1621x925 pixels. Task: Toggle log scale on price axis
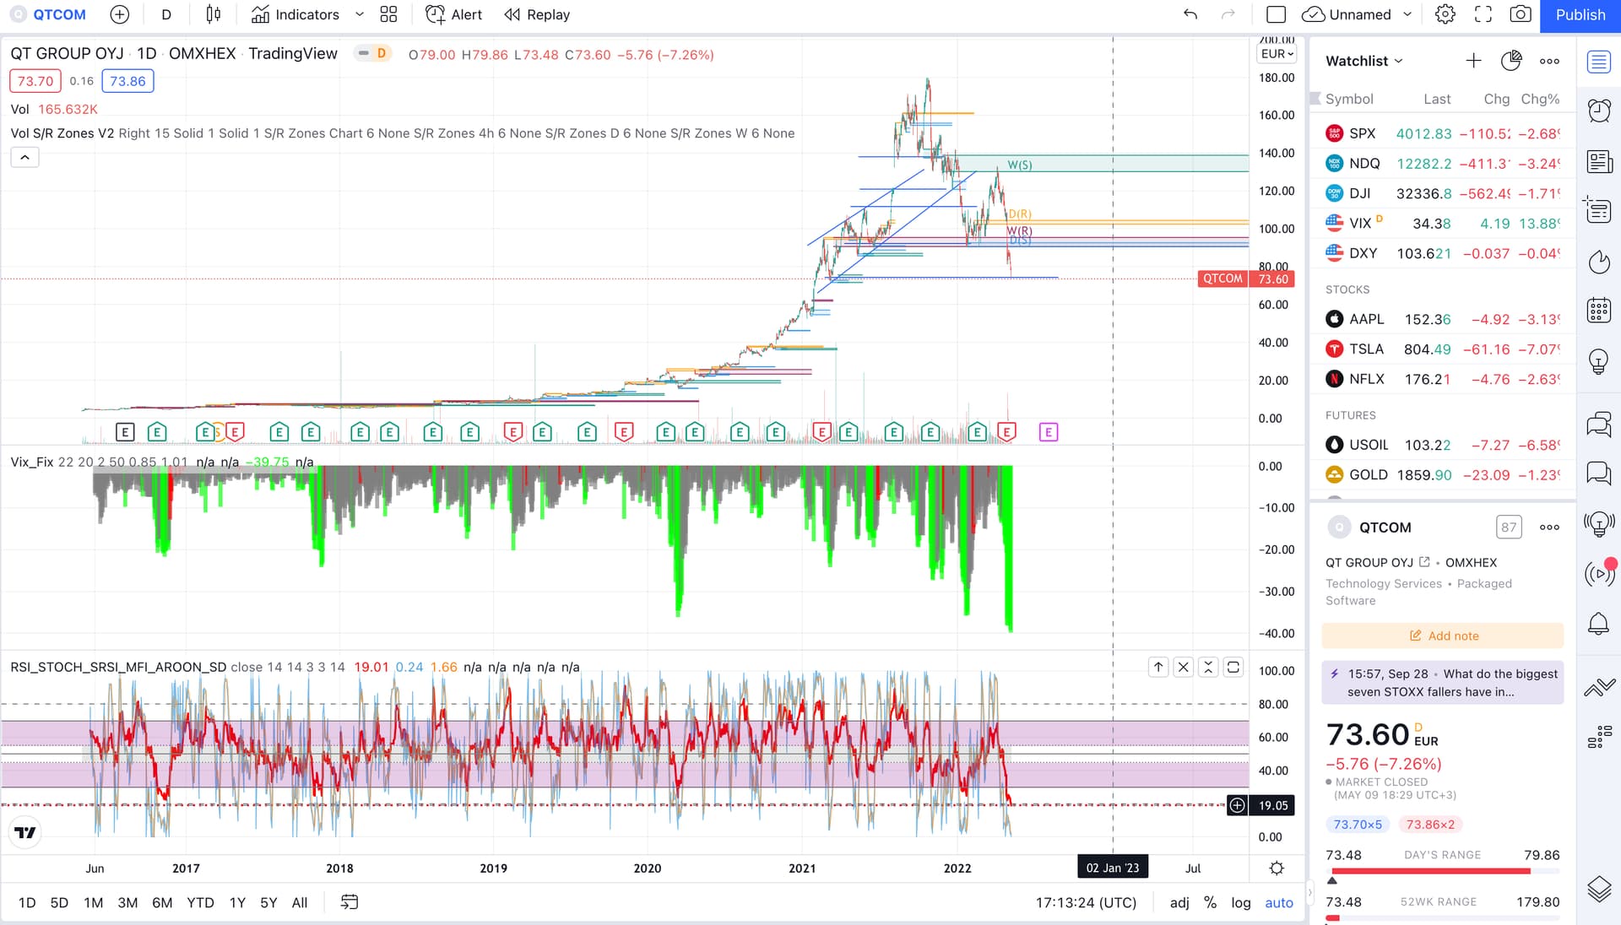(x=1240, y=902)
